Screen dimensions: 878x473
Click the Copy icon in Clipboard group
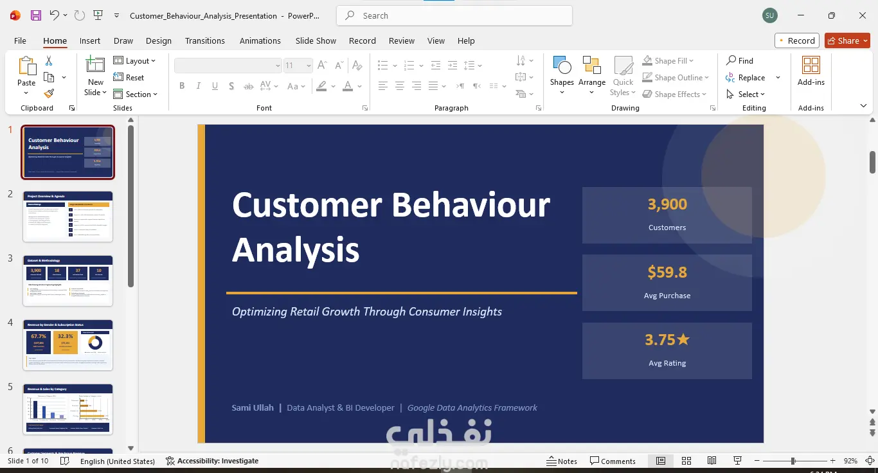(x=49, y=77)
